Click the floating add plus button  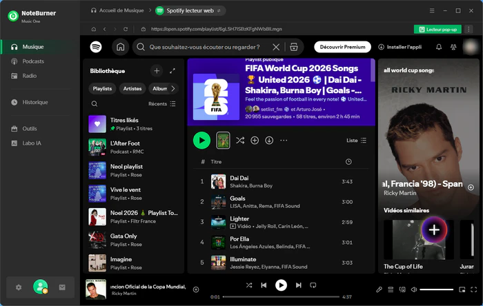coord(434,229)
